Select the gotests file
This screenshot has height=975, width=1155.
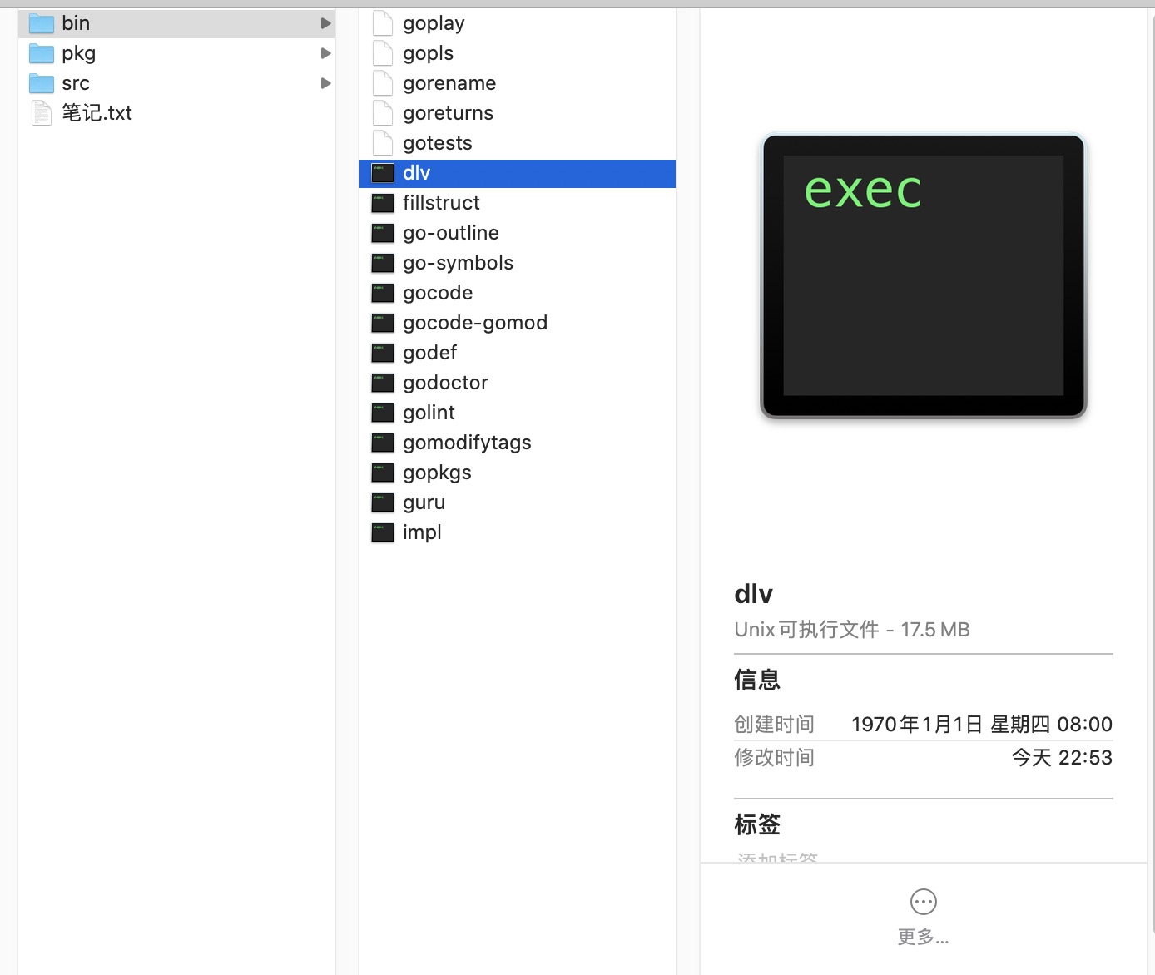(x=437, y=143)
